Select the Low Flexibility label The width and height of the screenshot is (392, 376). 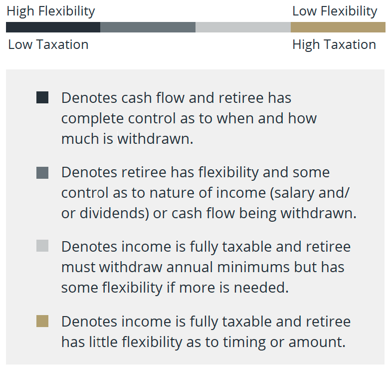[x=335, y=11]
